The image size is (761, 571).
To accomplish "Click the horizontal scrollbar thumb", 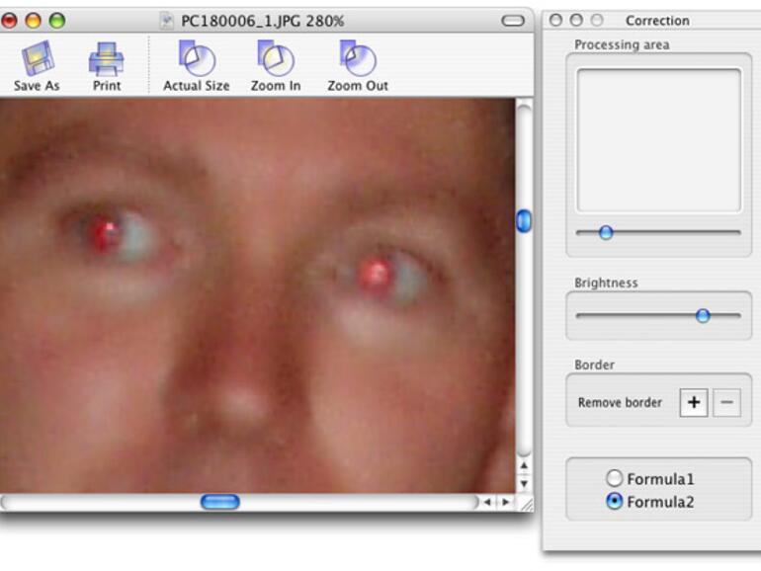I will click(x=219, y=502).
